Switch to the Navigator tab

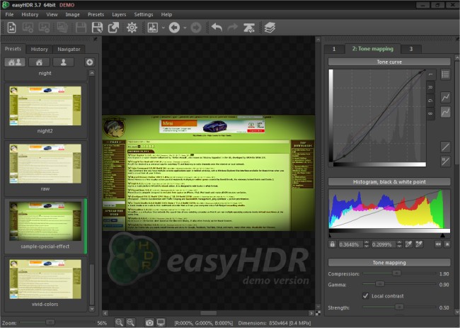click(69, 49)
